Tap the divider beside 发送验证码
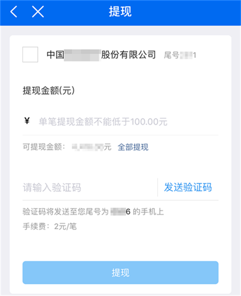This screenshot has width=241, height=296. pyautogui.click(x=158, y=187)
